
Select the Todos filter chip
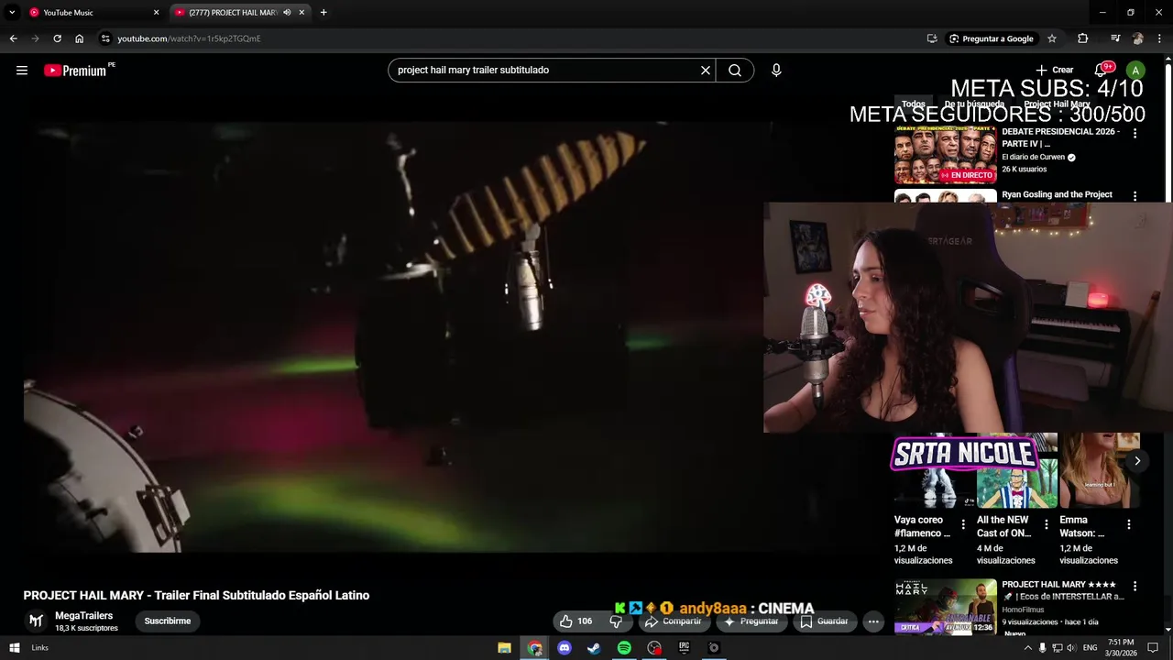pos(913,104)
